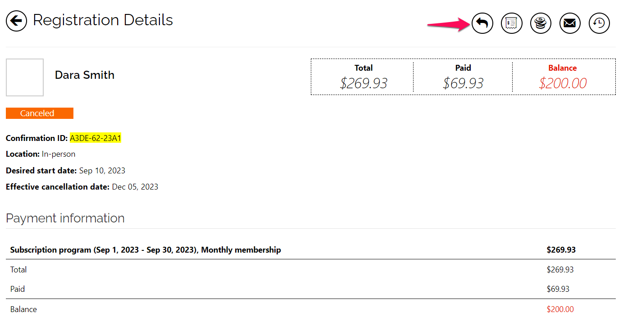
Task: Click the Registration Details page title
Action: (x=103, y=20)
